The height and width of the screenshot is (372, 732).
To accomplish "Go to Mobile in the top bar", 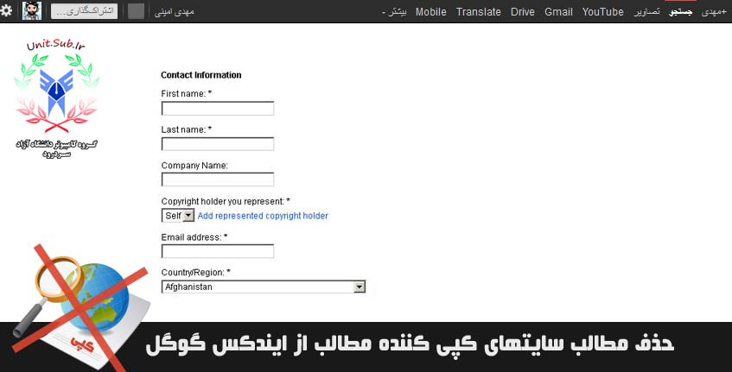I will pos(431,12).
